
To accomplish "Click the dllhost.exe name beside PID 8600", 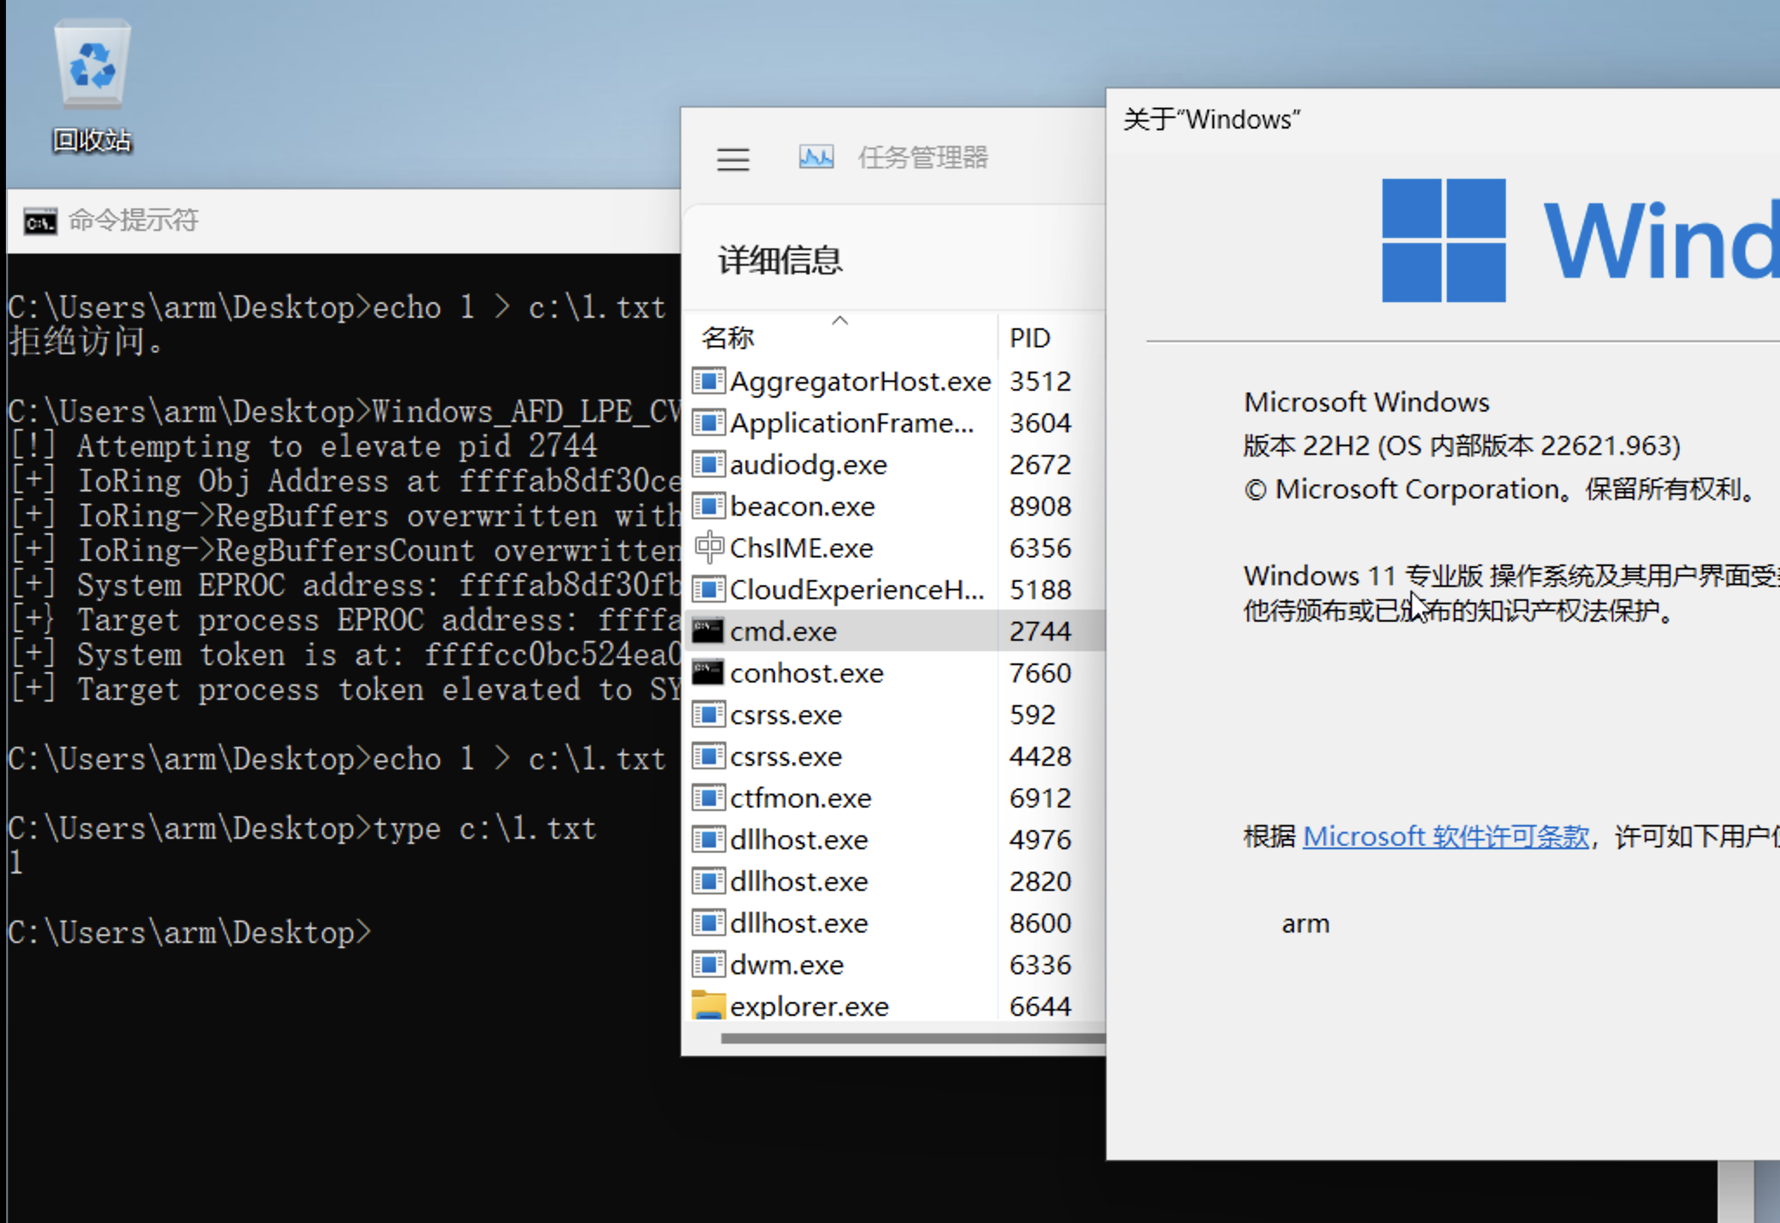I will (x=799, y=923).
